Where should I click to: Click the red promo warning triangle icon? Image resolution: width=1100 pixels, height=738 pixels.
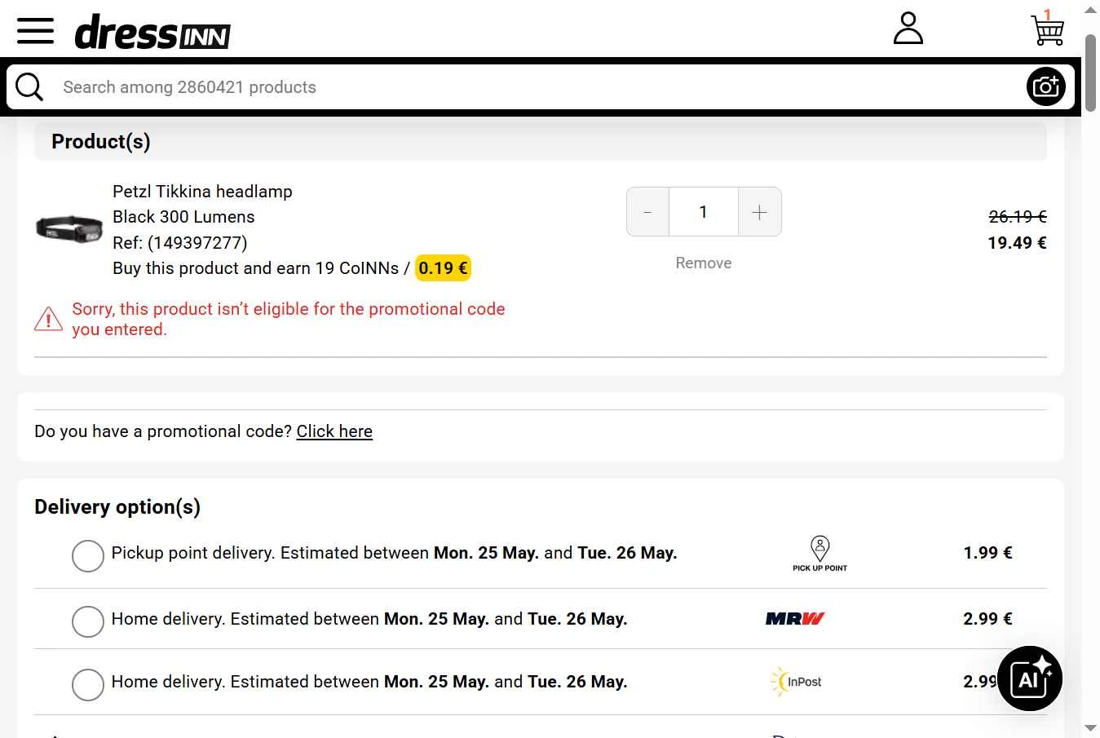(48, 319)
